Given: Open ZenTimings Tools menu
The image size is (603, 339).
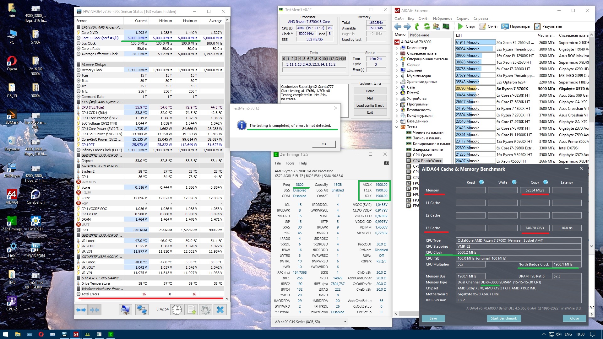Looking at the screenshot, I should point(290,163).
